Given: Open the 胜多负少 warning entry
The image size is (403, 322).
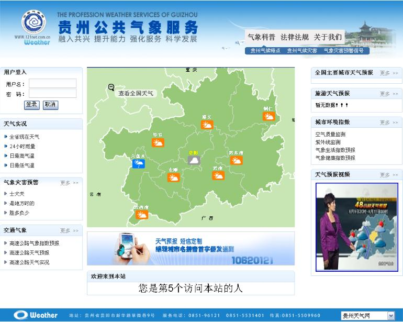Looking at the screenshot, I should (x=19, y=213).
